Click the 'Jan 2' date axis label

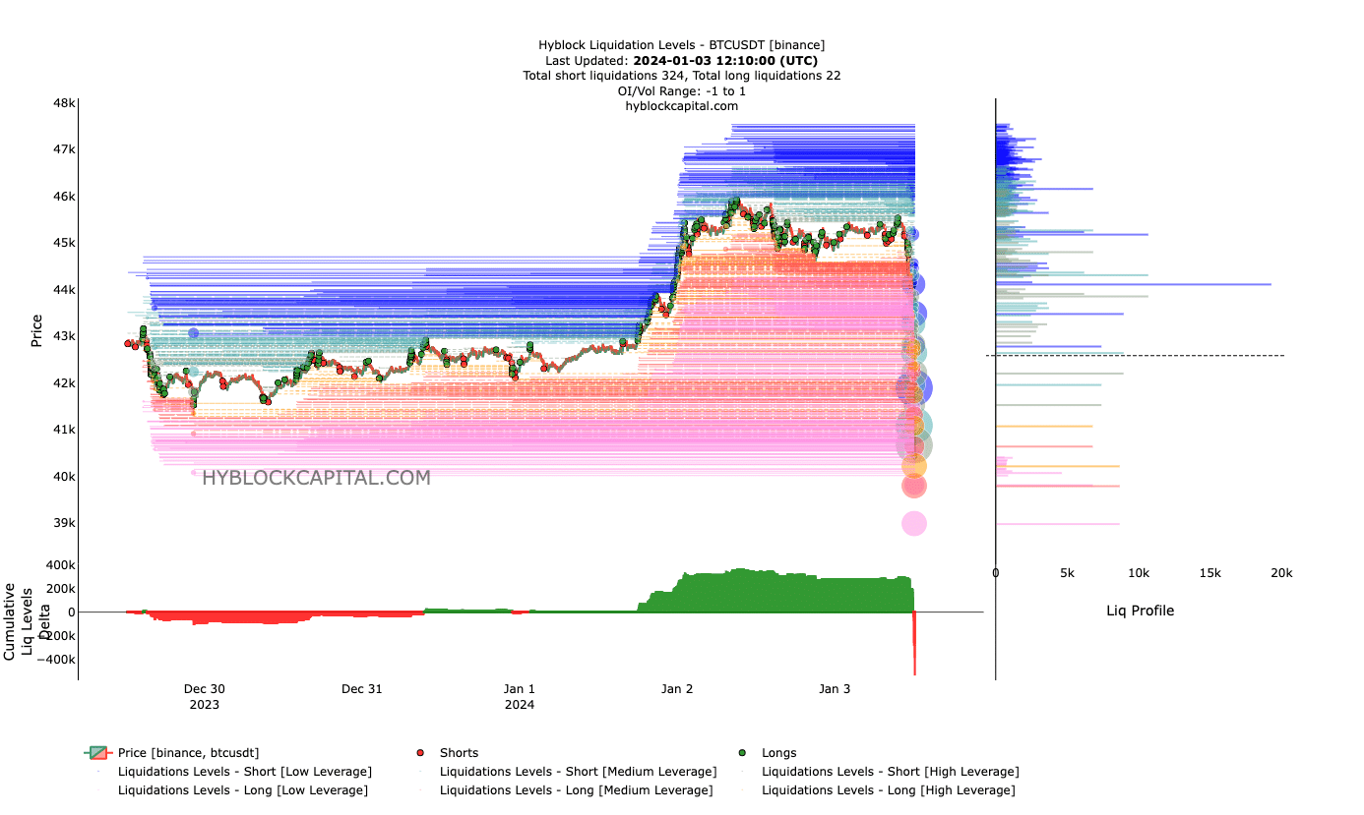677,689
